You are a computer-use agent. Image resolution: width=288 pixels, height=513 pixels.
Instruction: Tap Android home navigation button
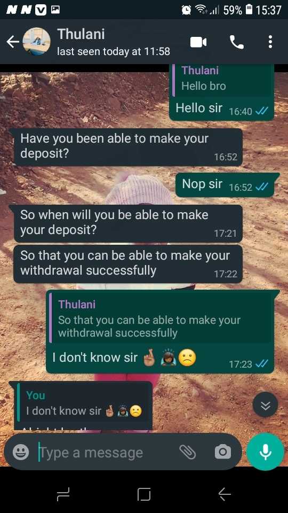click(144, 494)
